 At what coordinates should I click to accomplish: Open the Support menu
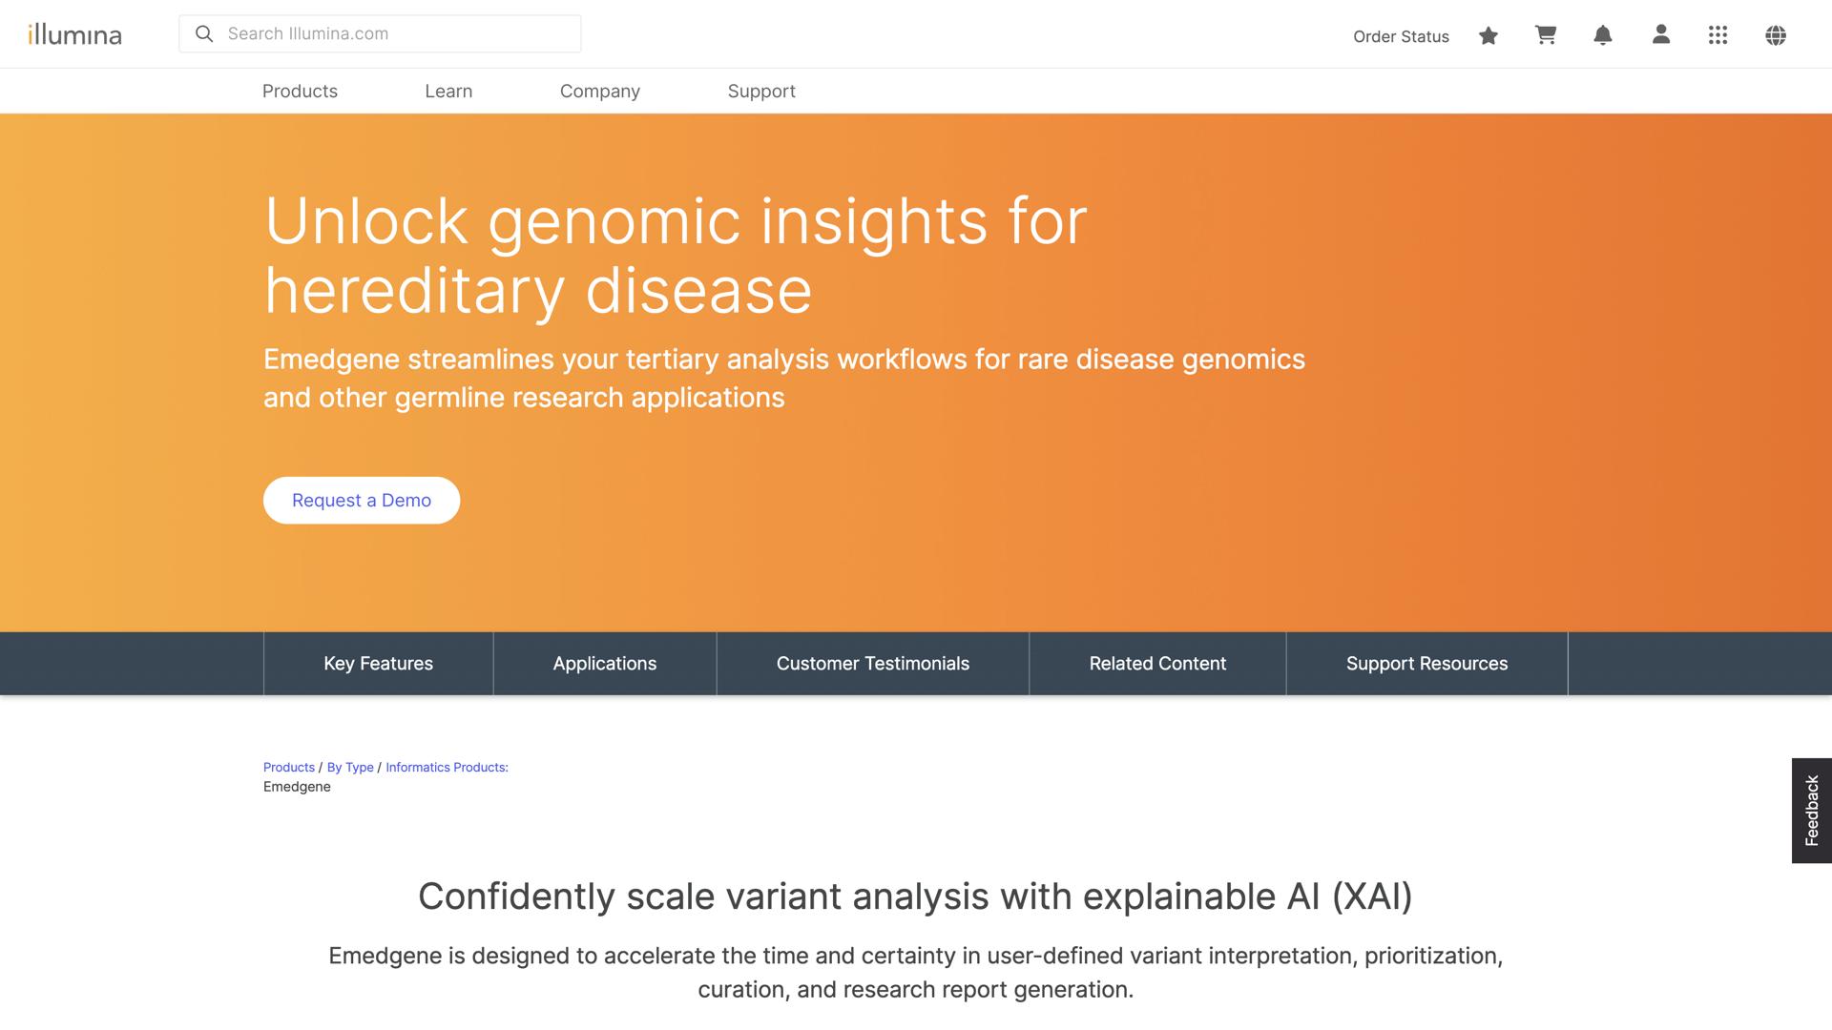click(x=761, y=91)
